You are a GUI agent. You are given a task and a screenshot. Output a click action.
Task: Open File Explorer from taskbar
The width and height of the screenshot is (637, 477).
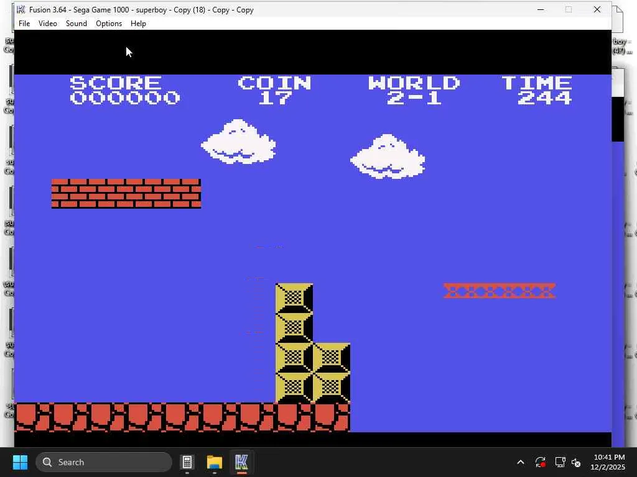215,462
